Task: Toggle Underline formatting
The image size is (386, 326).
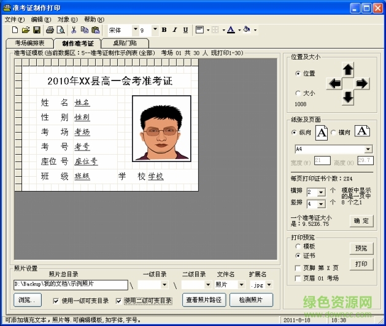Action: click(x=185, y=30)
